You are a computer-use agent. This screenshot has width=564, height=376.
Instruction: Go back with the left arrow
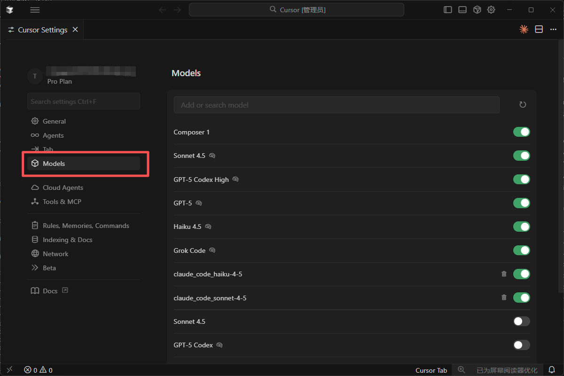pos(163,10)
